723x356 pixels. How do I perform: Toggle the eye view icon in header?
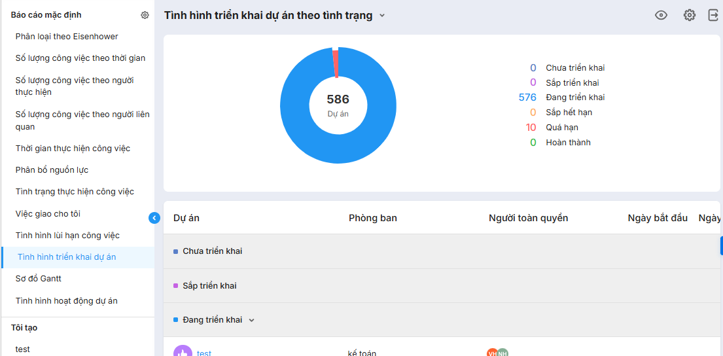pos(661,15)
